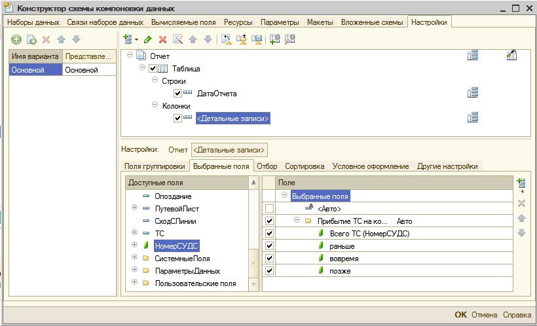Open the Другие настройки tab
Screen dimensions: 537x326
447,166
